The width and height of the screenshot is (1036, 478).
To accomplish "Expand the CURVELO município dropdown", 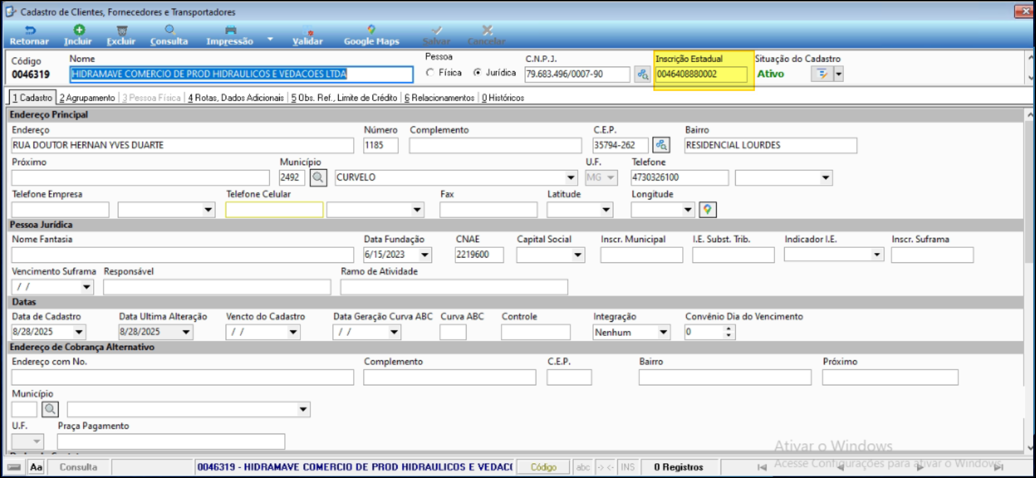I will pyautogui.click(x=570, y=178).
